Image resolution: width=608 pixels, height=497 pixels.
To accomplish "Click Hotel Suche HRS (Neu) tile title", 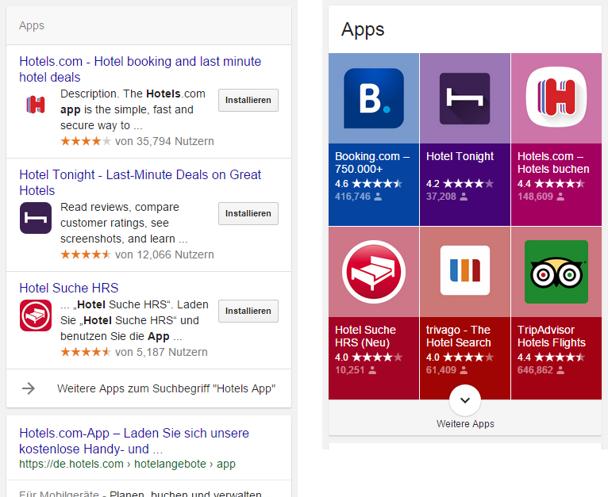I will pos(365,336).
